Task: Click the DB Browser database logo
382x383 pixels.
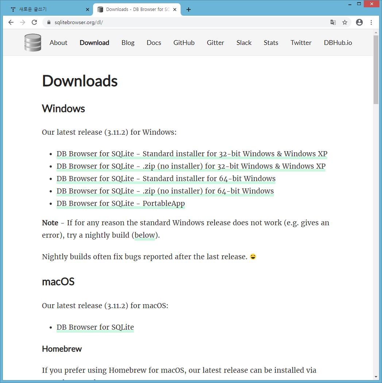Action: point(33,42)
